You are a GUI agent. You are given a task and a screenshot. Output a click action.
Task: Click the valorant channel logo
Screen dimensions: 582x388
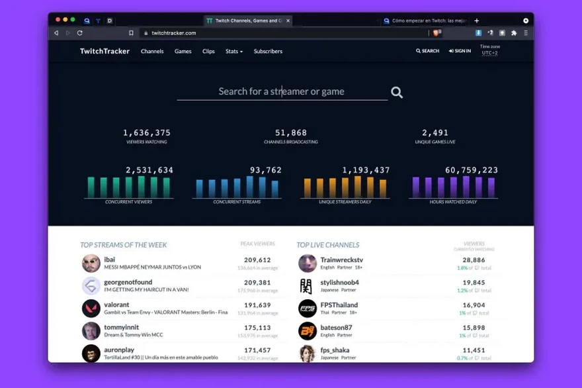(91, 308)
